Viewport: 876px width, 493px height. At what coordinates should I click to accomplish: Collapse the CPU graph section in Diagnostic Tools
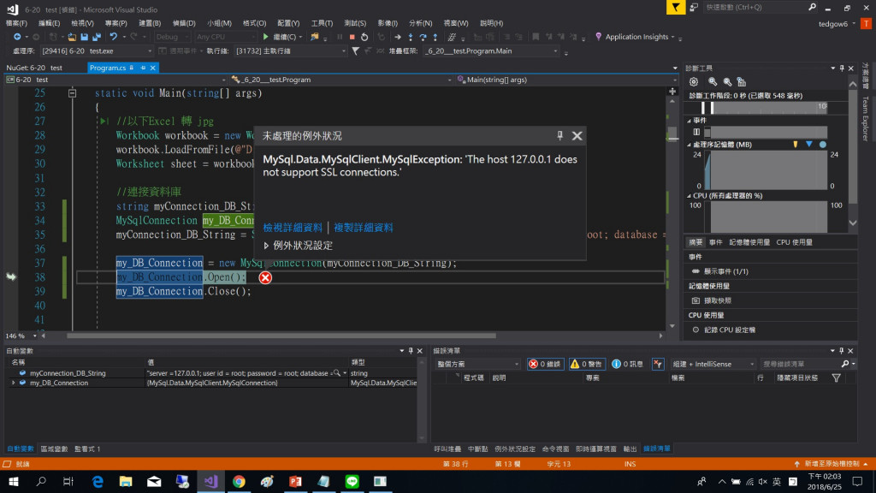pos(689,196)
